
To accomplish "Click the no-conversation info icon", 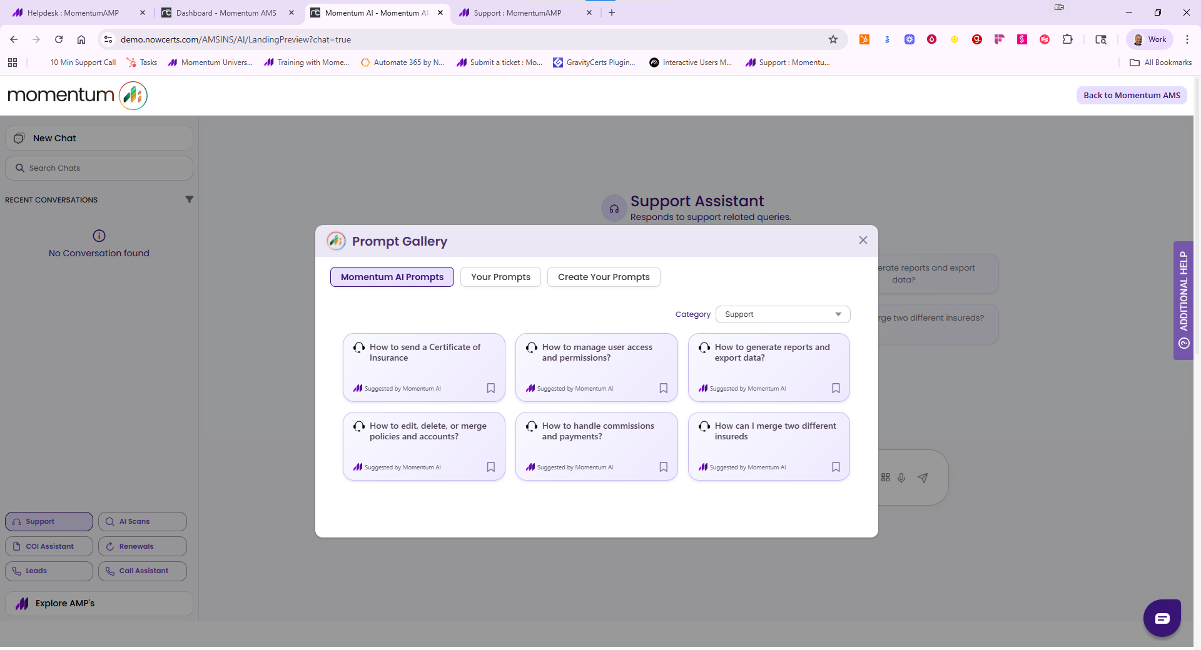I will click(x=99, y=236).
